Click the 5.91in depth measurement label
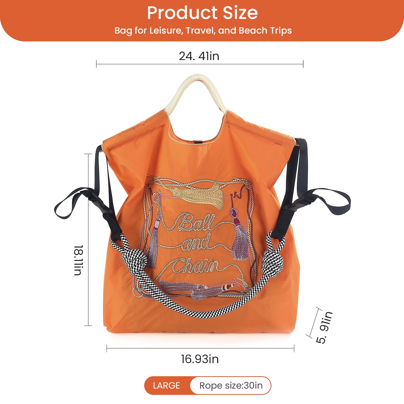404x404 pixels. [324, 327]
